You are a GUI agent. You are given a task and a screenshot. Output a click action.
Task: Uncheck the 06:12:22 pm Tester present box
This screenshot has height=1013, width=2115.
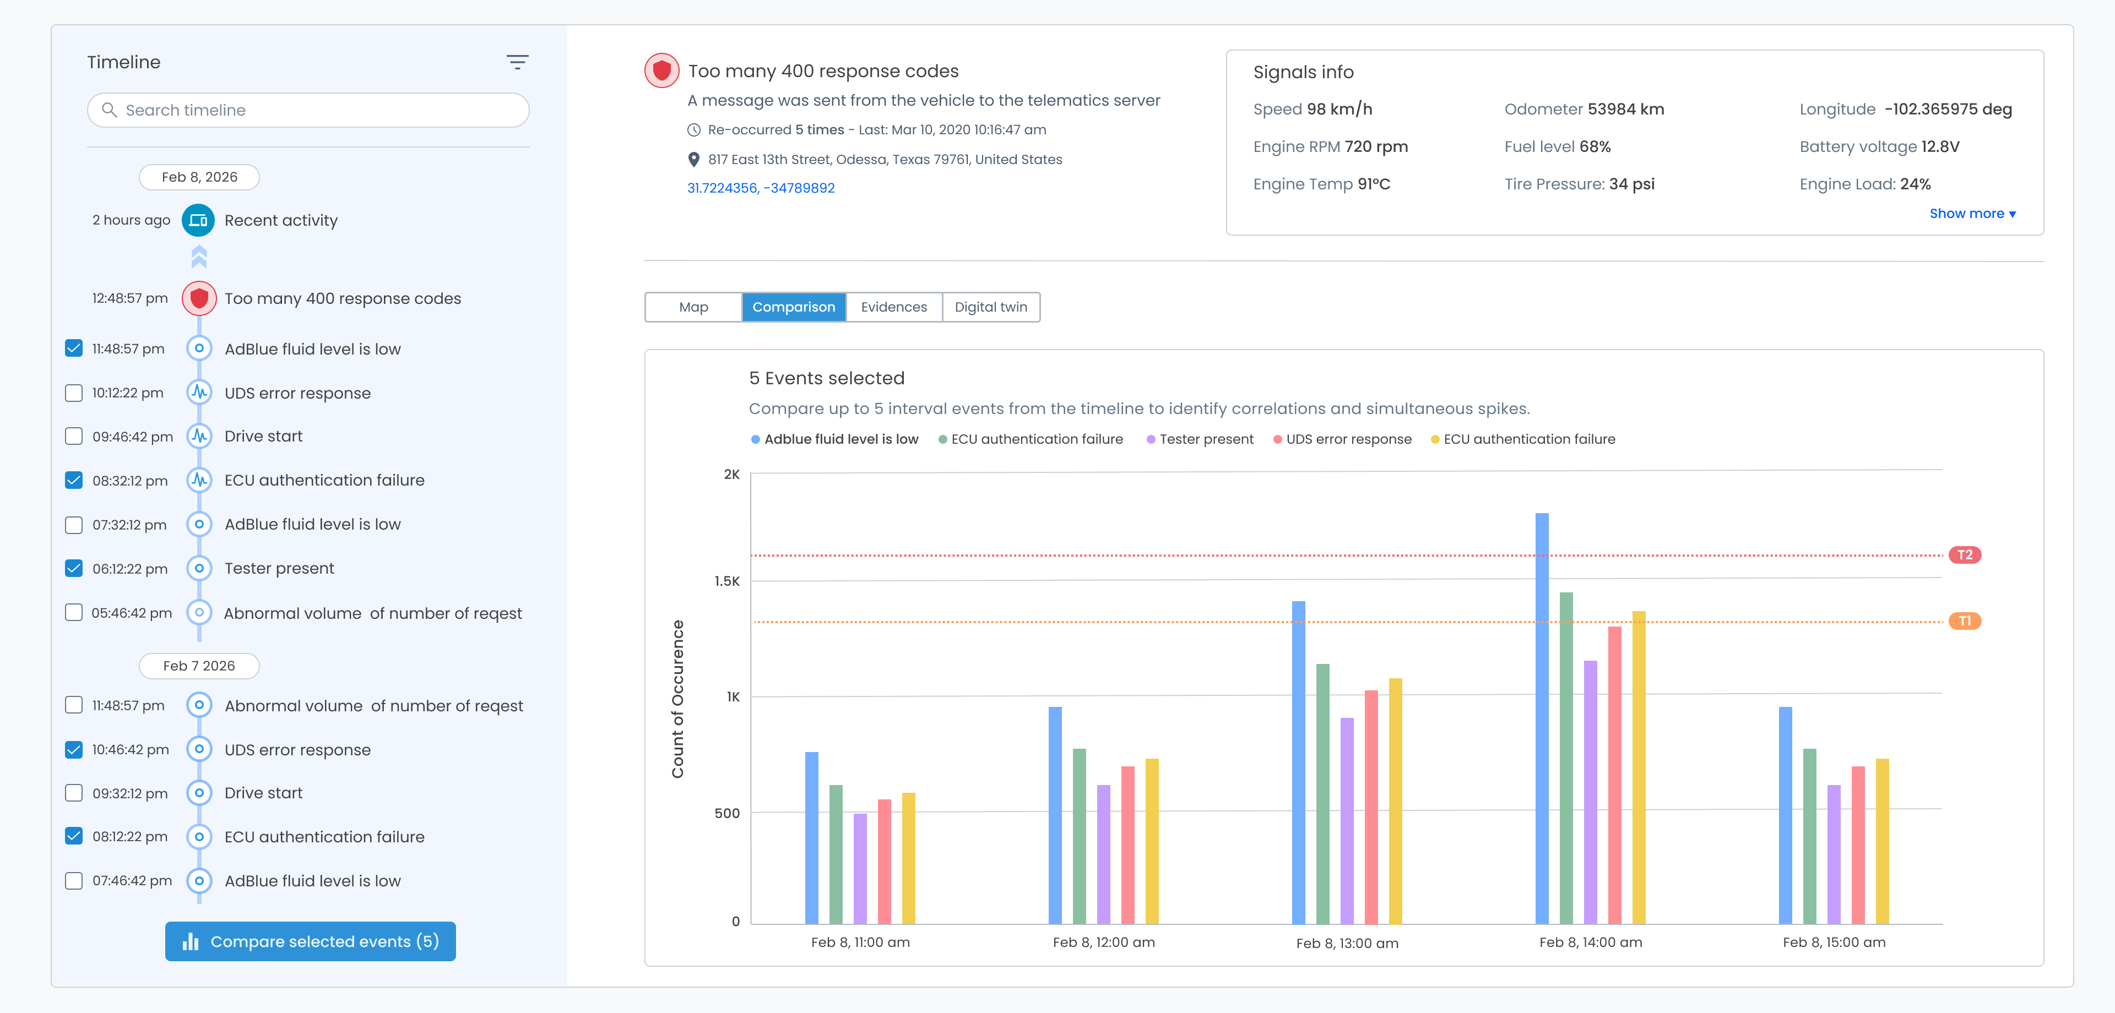(x=74, y=568)
